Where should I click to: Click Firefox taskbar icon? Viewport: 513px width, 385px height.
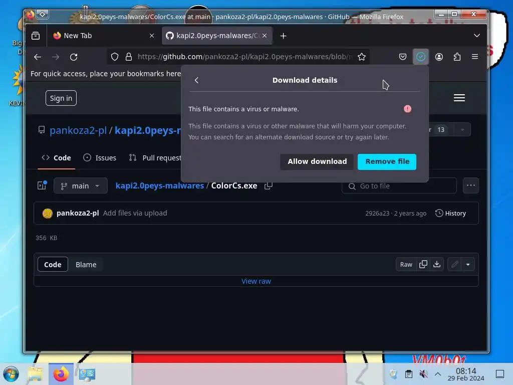[61, 374]
